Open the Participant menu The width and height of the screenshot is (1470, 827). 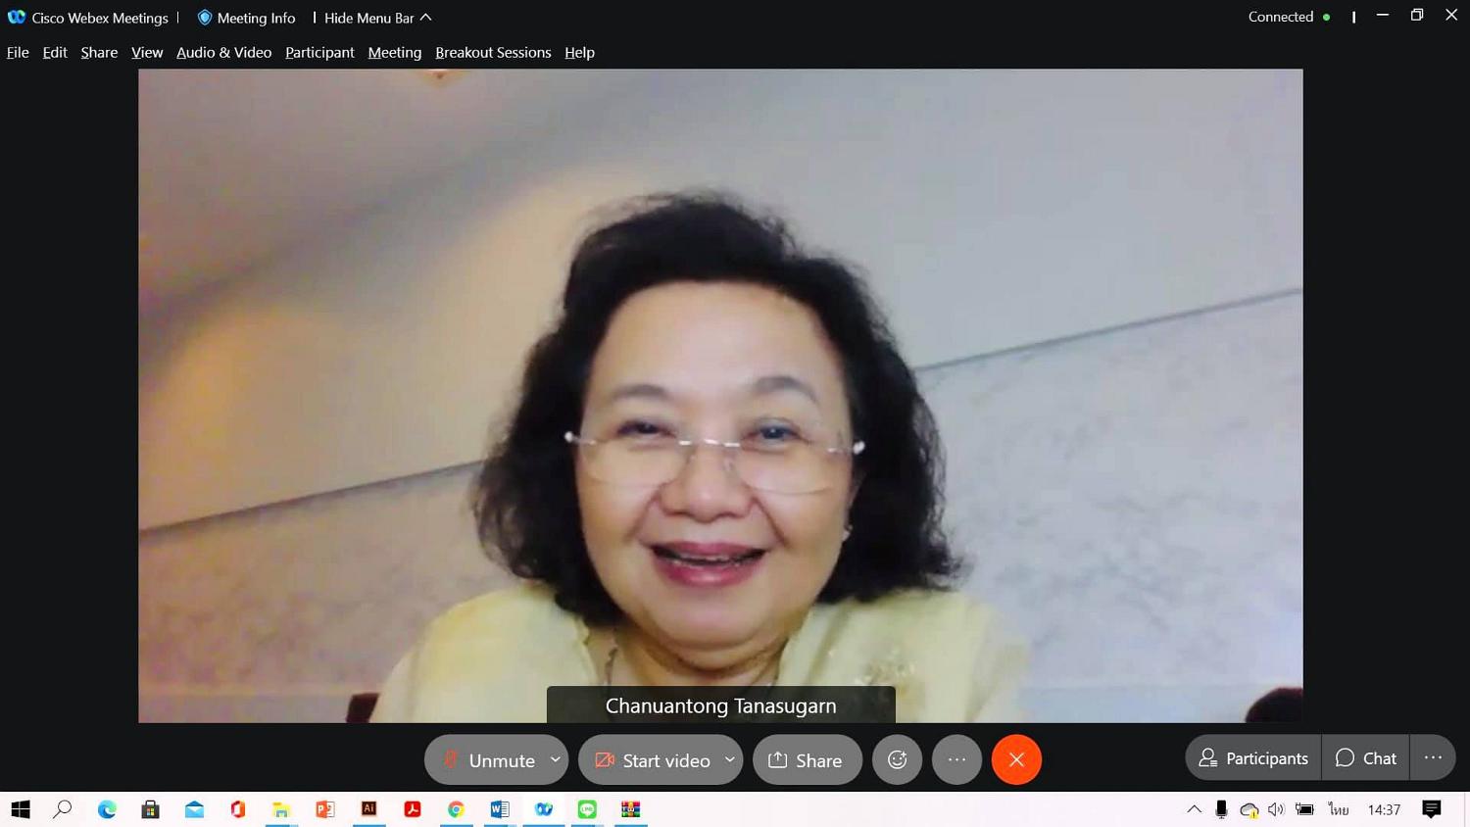tap(319, 53)
